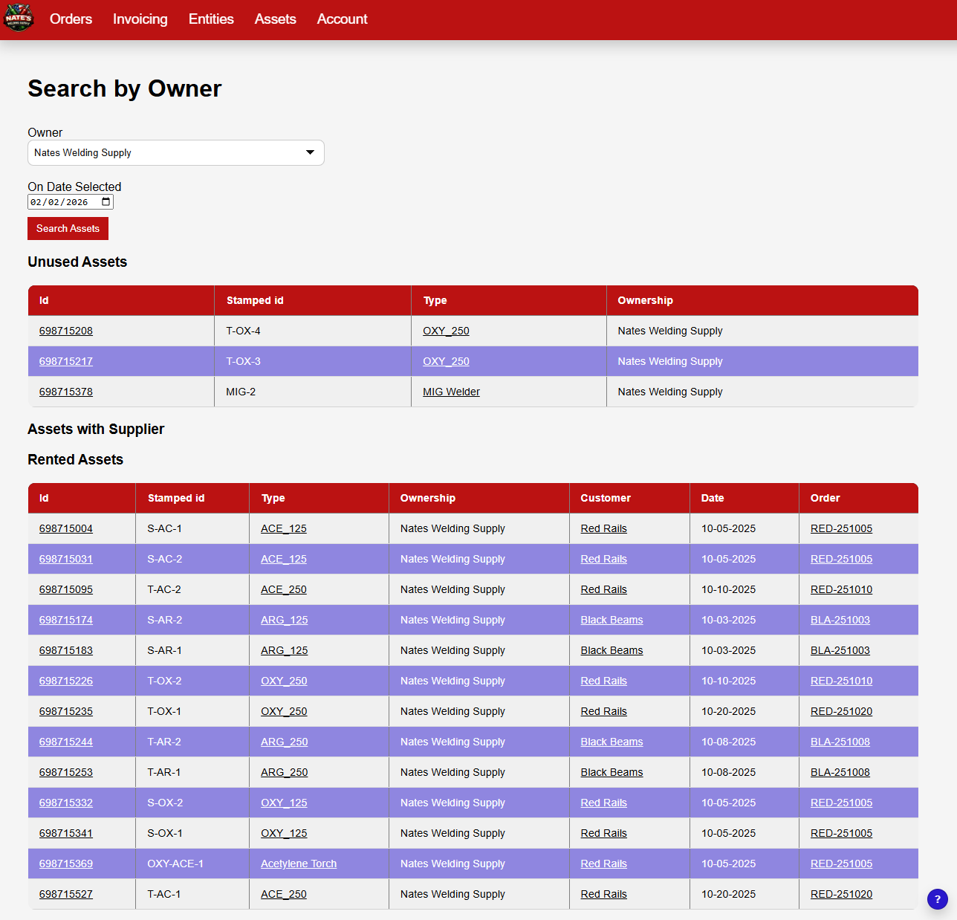Screen dimensions: 957x920
Task: Open the Acetylene Torch type link
Action: [298, 864]
